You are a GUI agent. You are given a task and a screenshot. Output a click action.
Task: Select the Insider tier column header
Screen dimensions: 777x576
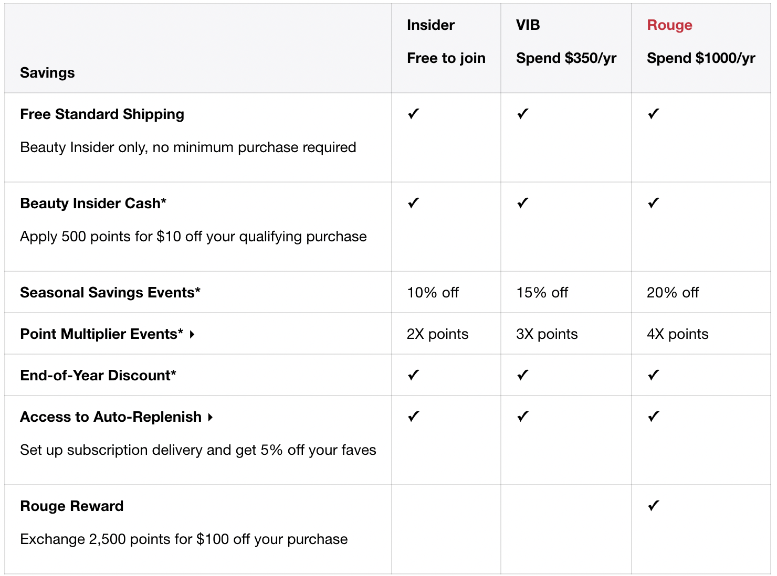(x=430, y=25)
